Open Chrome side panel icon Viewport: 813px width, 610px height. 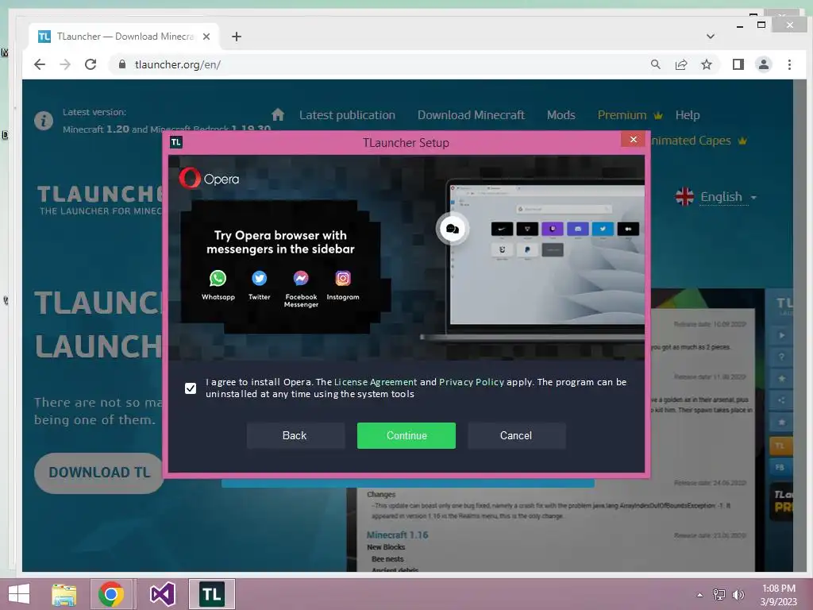tap(738, 64)
